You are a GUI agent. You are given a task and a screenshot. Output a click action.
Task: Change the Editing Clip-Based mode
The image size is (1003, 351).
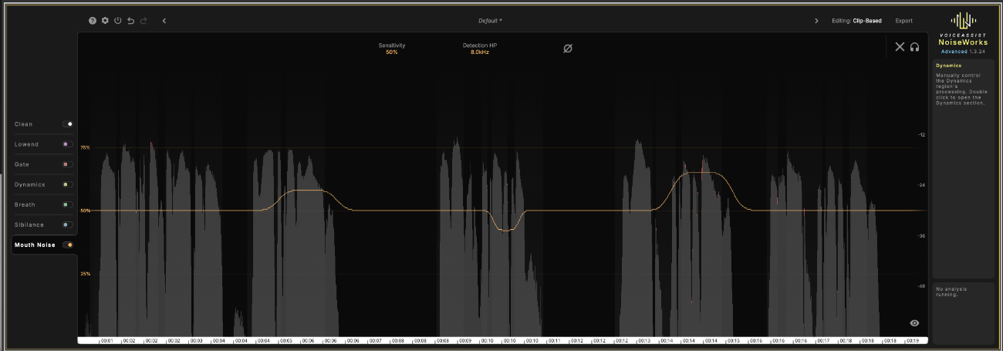coord(856,21)
